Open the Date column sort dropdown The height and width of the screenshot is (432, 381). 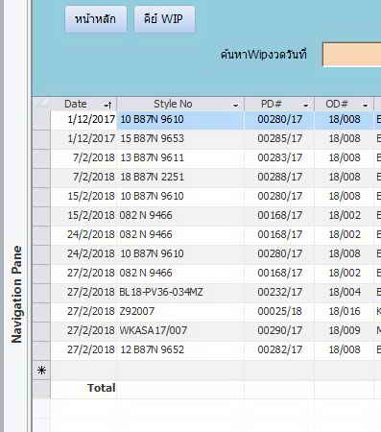[x=108, y=105]
